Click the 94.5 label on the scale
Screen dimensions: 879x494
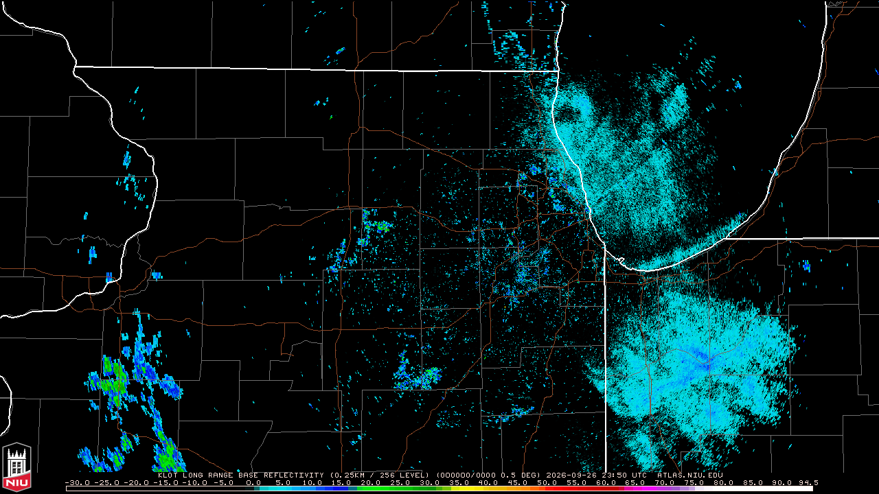(x=808, y=482)
